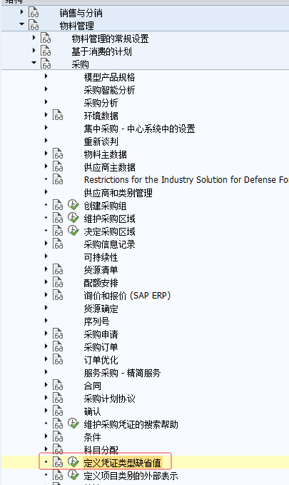Expand the 询价和报价 (SAP ERP) node

click(46, 295)
